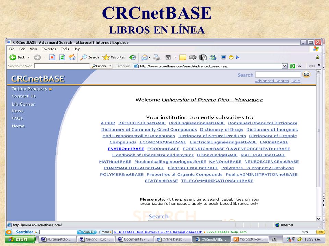
Task: Expand the Mail icon dropdown arrow
Action: point(150,57)
